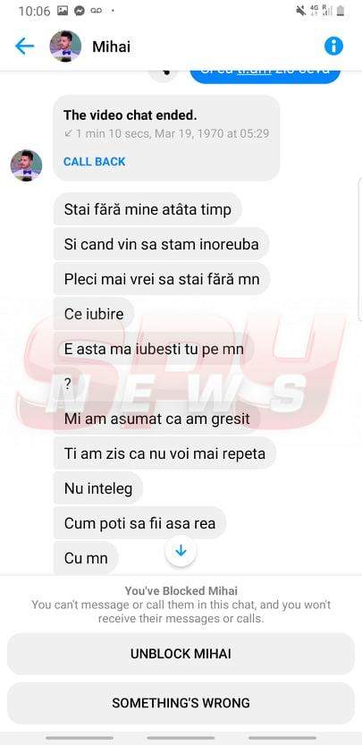This screenshot has height=745, width=362.
Task: Select the video chat ended bubble
Action: click(166, 138)
